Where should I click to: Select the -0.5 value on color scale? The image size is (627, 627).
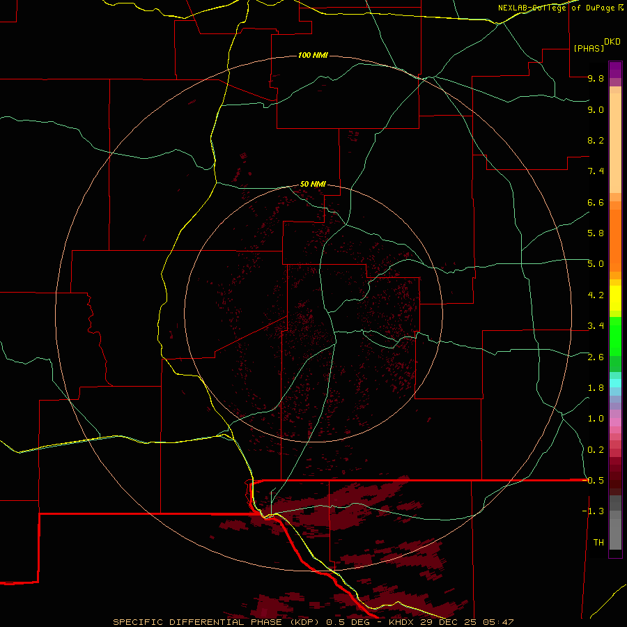point(593,481)
